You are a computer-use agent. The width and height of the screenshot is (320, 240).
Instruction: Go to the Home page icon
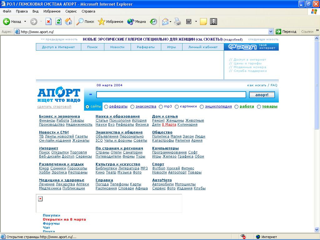[x=68, y=22]
